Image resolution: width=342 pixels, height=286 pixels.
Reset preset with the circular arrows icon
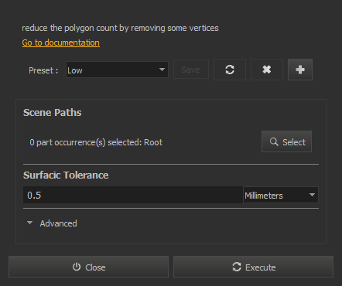click(230, 70)
